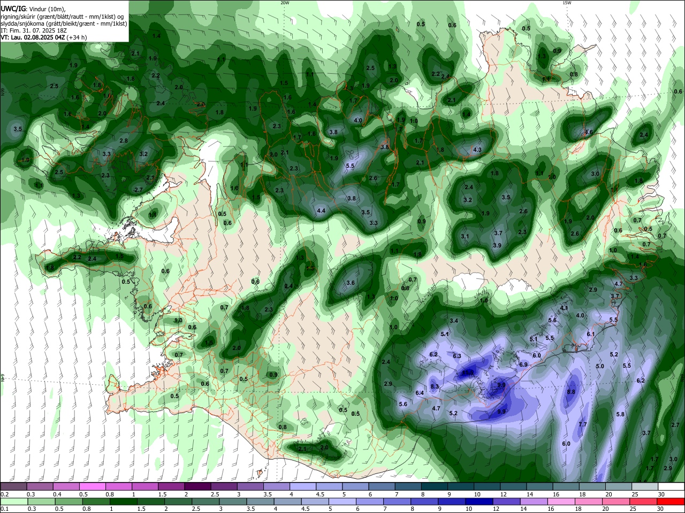The width and height of the screenshot is (685, 513).
Task: Click the 3.1 precipitation value on the map
Action: (465, 236)
